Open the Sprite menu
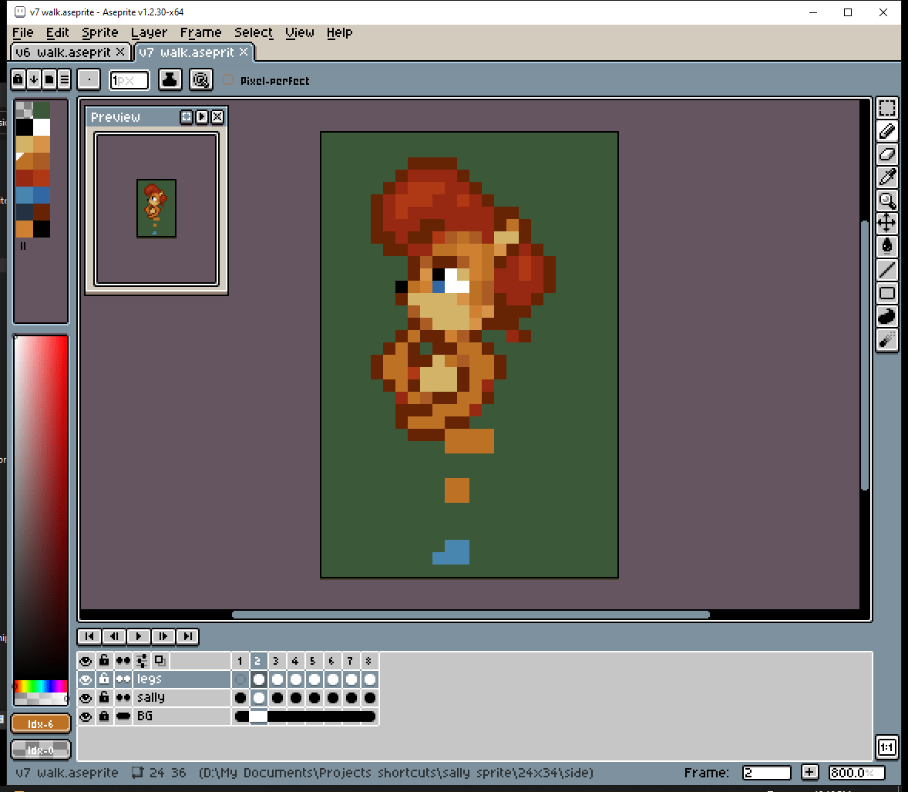 [100, 32]
